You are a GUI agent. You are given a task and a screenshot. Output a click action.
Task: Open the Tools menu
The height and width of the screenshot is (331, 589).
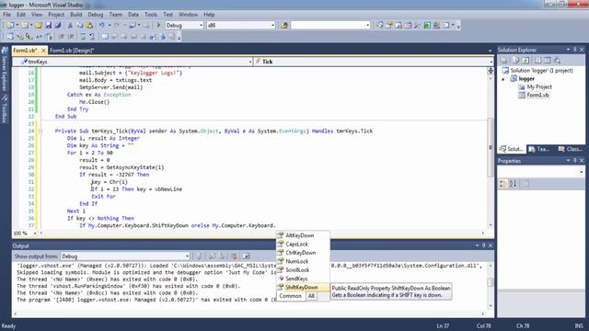(x=151, y=15)
